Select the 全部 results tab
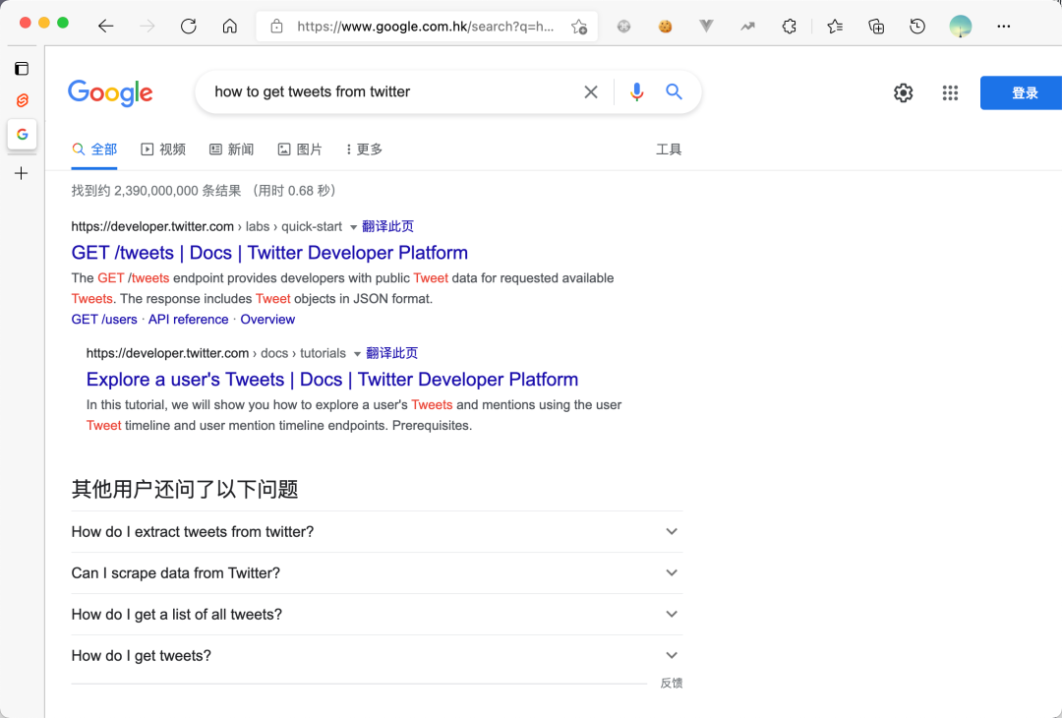The image size is (1062, 718). tap(94, 150)
